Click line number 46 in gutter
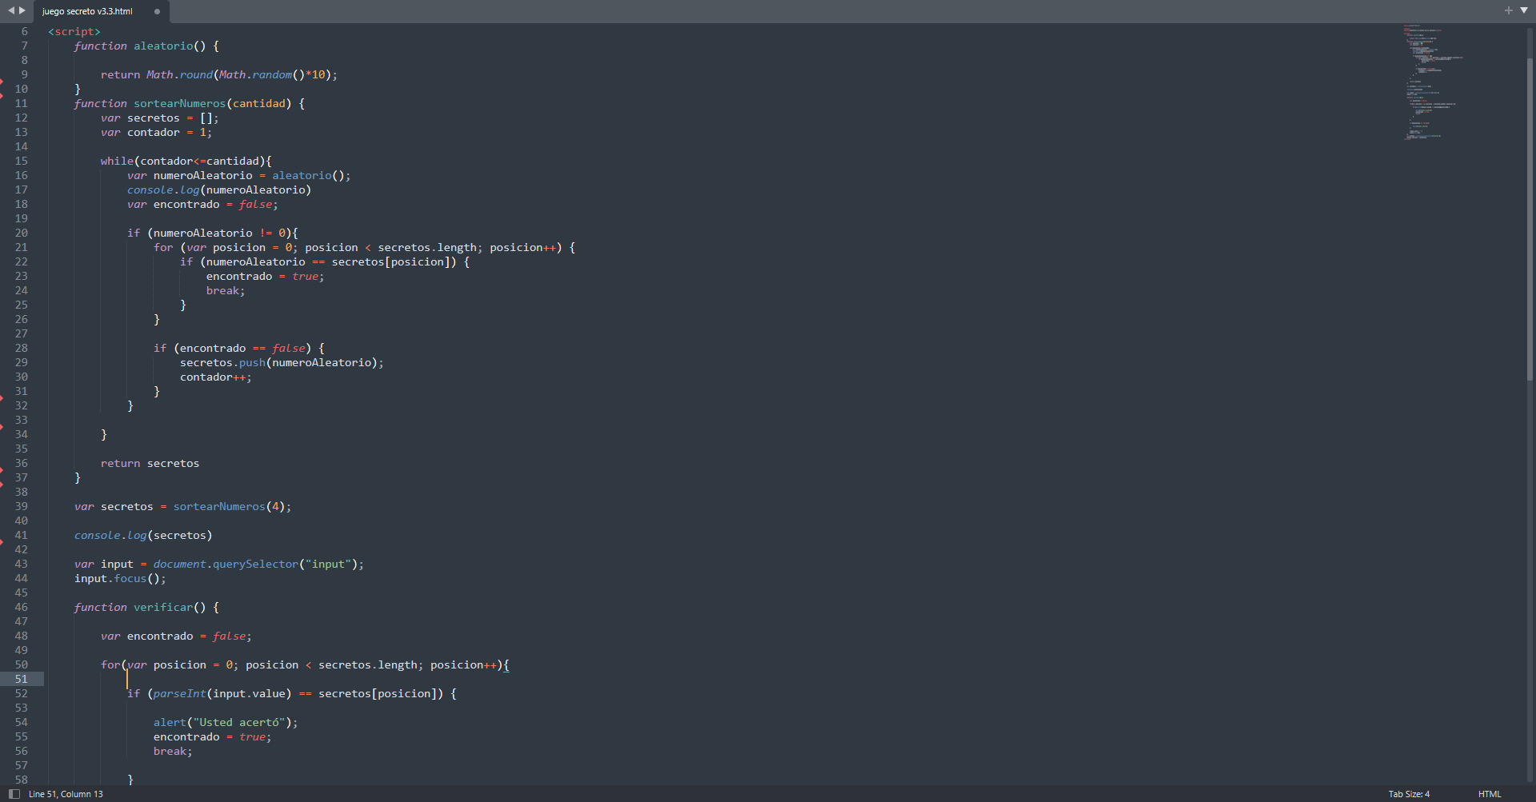The height and width of the screenshot is (802, 1536). [x=21, y=607]
